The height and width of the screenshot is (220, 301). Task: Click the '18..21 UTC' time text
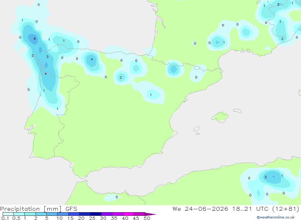pos(250,209)
